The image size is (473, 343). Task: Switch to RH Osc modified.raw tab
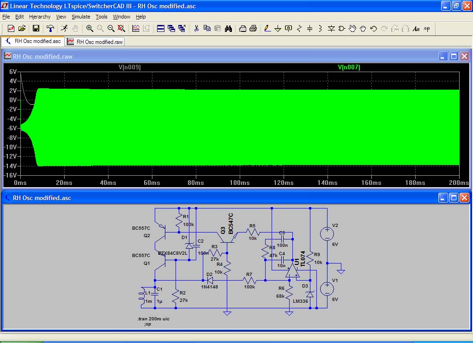tap(95, 42)
